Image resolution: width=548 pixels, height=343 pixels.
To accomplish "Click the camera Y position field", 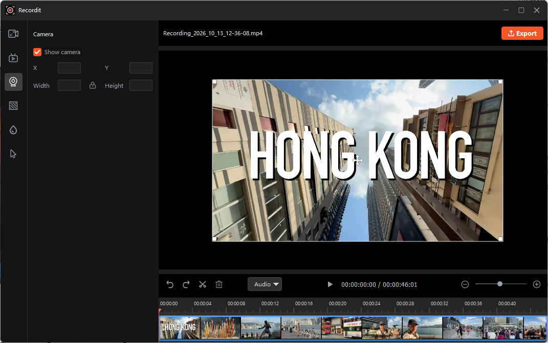I will click(141, 68).
